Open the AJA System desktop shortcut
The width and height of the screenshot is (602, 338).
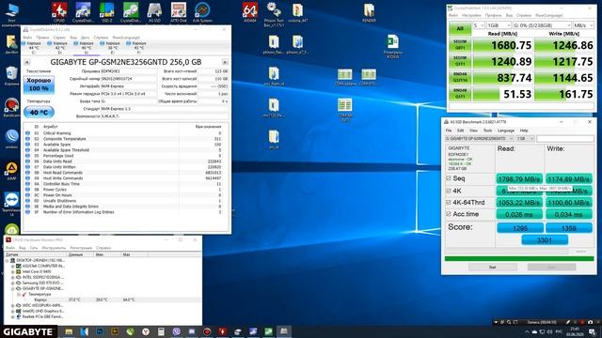(202, 11)
